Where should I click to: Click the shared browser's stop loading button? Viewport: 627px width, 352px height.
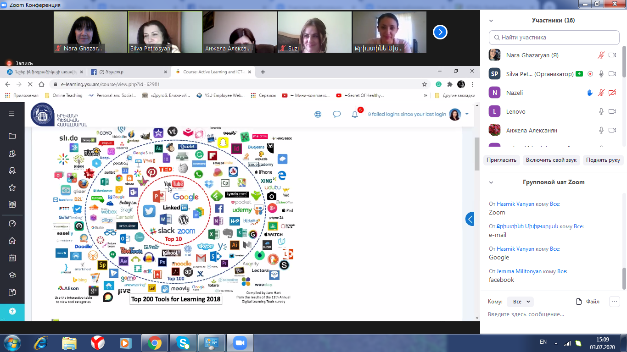tap(30, 84)
